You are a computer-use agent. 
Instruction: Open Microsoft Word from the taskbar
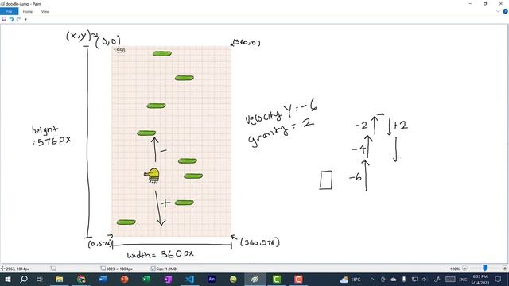pos(103,279)
